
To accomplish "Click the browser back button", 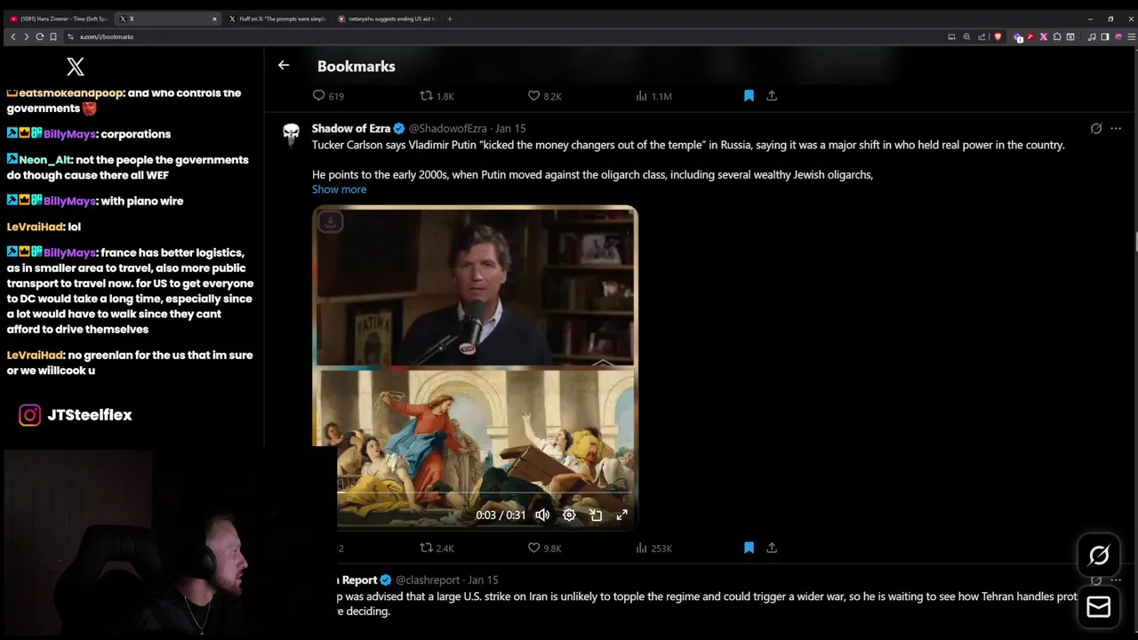I will coord(13,36).
